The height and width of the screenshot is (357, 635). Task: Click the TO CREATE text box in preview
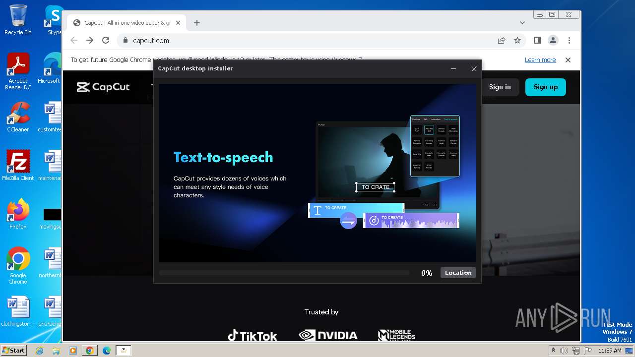375,187
